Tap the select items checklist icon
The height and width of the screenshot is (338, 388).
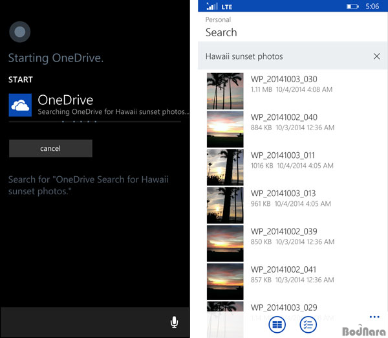(308, 324)
